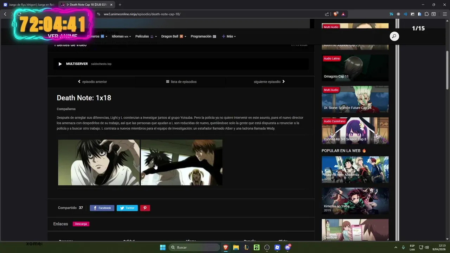Viewport: 450px width, 253px height.
Task: Open Kimetsu no Yaiba popular card
Action: (x=355, y=201)
